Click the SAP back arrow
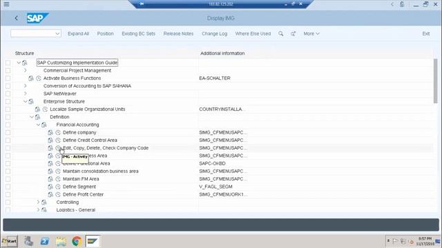This screenshot has width=442, height=248. click(x=17, y=19)
